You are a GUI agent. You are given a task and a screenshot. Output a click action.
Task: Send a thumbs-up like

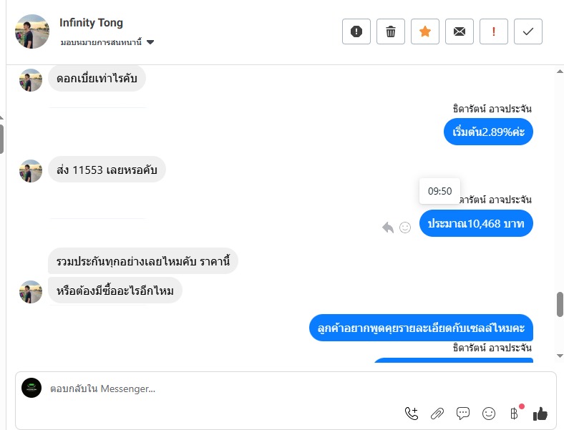tap(540, 413)
